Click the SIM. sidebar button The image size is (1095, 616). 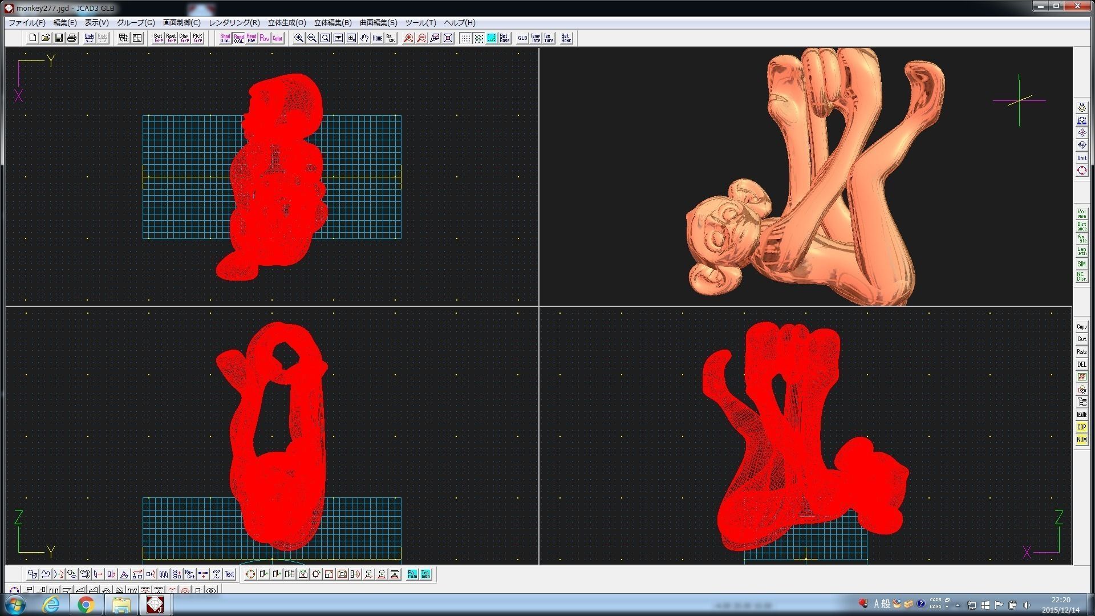click(1081, 264)
